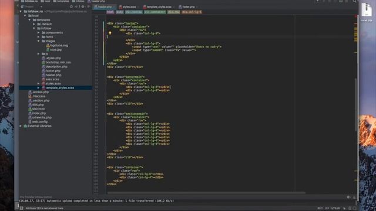Expand the styles.scss file node
This screenshot has height=211, width=376.
39,83
